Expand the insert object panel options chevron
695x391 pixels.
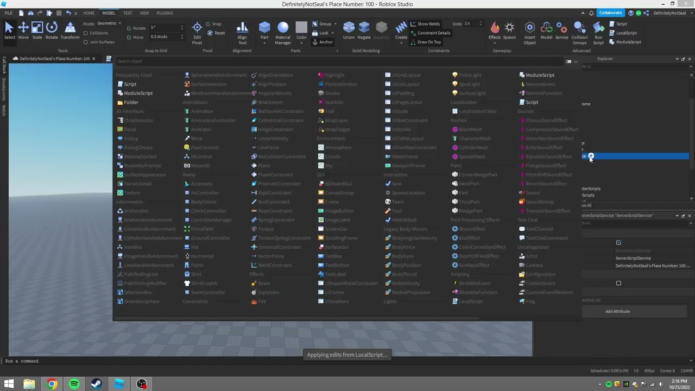point(576,61)
